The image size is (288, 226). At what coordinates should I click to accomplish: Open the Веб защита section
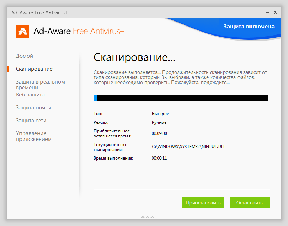click(x=30, y=95)
